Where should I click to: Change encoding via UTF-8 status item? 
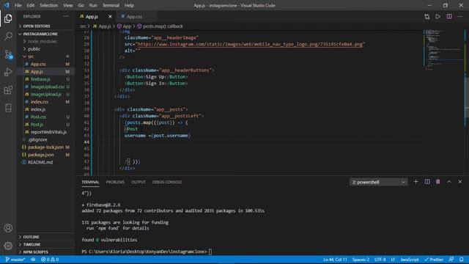pyautogui.click(x=380, y=260)
